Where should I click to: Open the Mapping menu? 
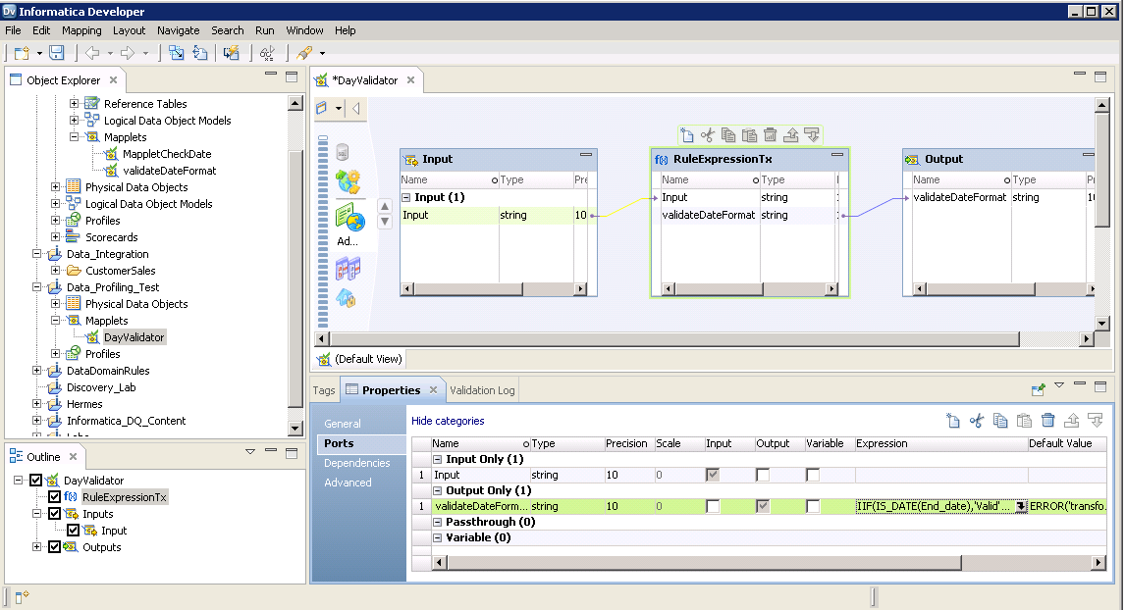coord(81,30)
